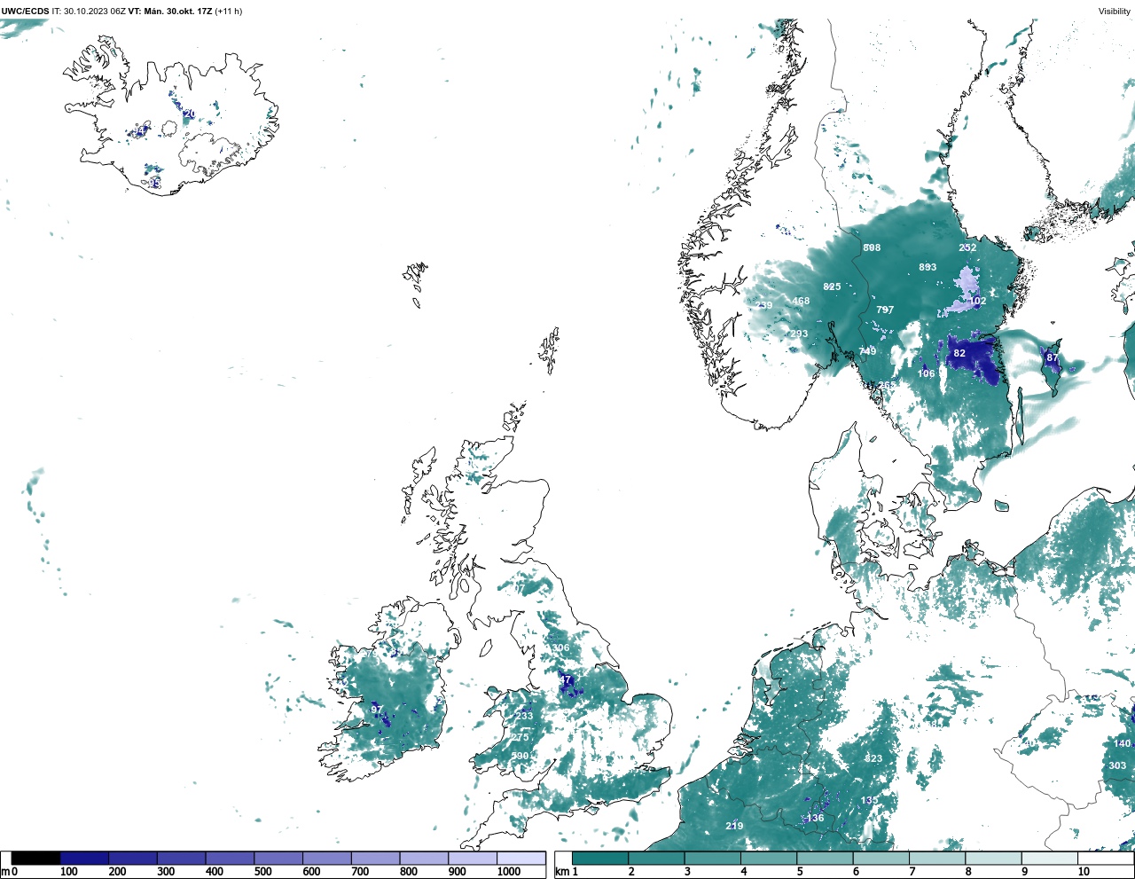Click the '97' value over Ireland

[376, 710]
